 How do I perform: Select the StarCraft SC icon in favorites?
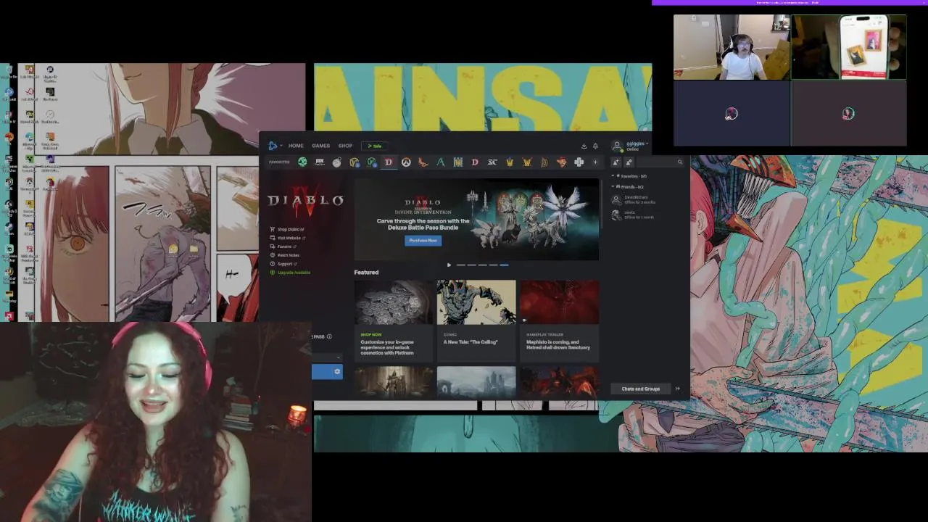pyautogui.click(x=492, y=162)
